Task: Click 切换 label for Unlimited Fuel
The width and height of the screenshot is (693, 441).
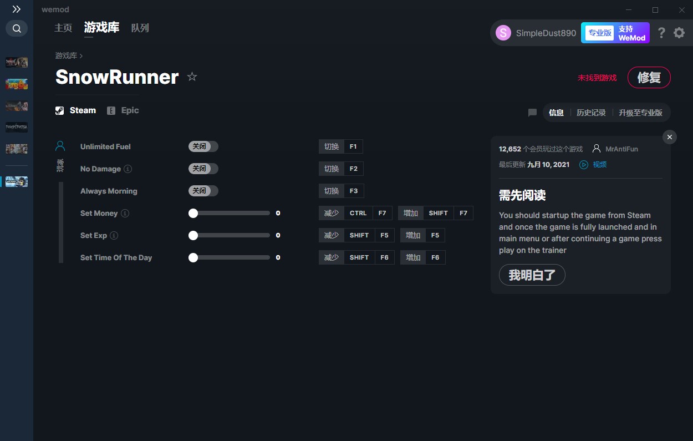Action: coord(332,146)
